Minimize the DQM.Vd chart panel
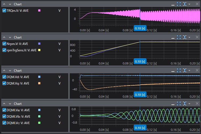 [x=173, y=71]
